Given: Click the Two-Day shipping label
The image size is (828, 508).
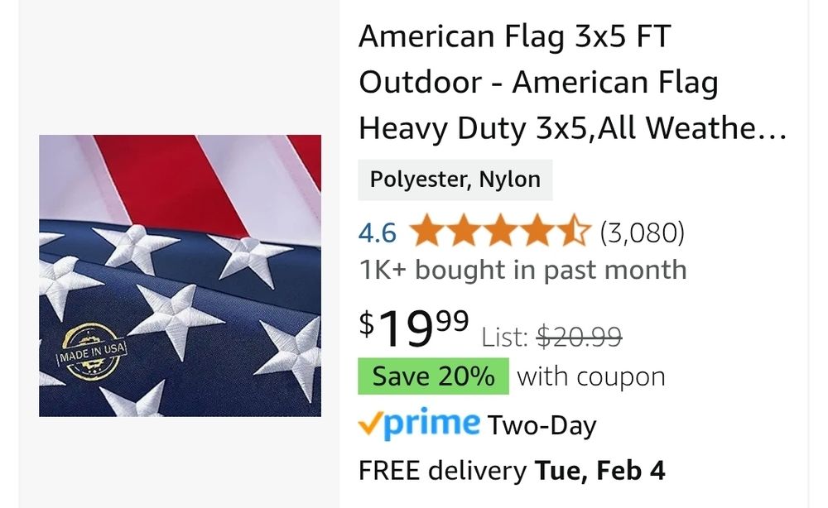Looking at the screenshot, I should click(x=542, y=425).
